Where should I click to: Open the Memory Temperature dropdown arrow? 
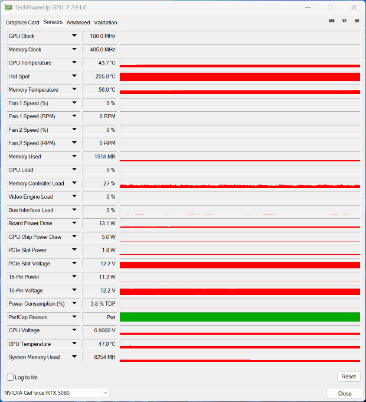pos(74,89)
